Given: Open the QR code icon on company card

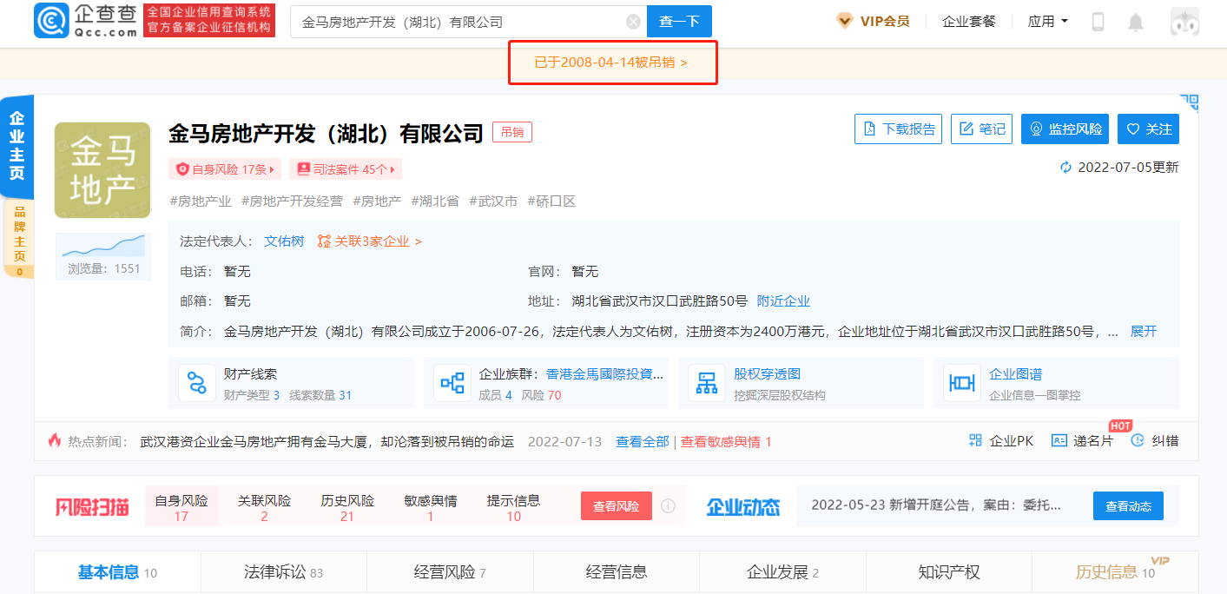Looking at the screenshot, I should (x=1189, y=103).
